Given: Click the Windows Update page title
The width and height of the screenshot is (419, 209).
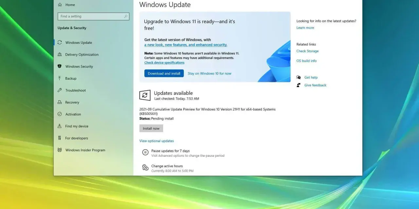Looking at the screenshot, I should pyautogui.click(x=165, y=5).
